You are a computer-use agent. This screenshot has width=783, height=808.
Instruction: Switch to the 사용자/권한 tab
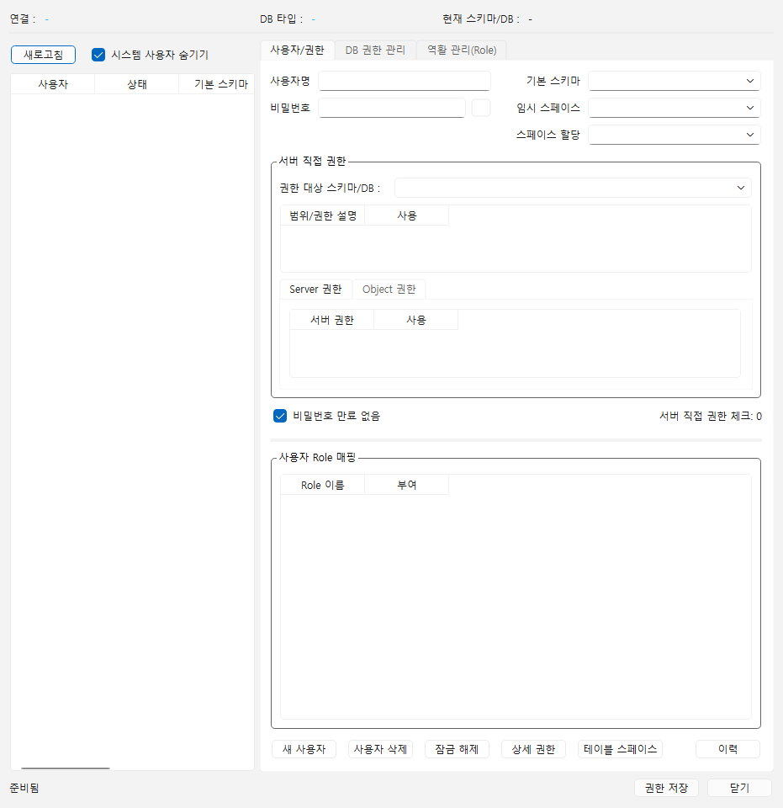[297, 50]
